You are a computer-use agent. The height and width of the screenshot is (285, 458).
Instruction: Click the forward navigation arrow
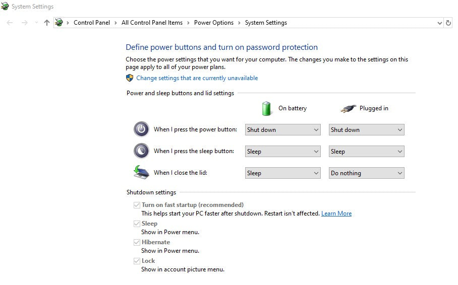click(x=24, y=23)
